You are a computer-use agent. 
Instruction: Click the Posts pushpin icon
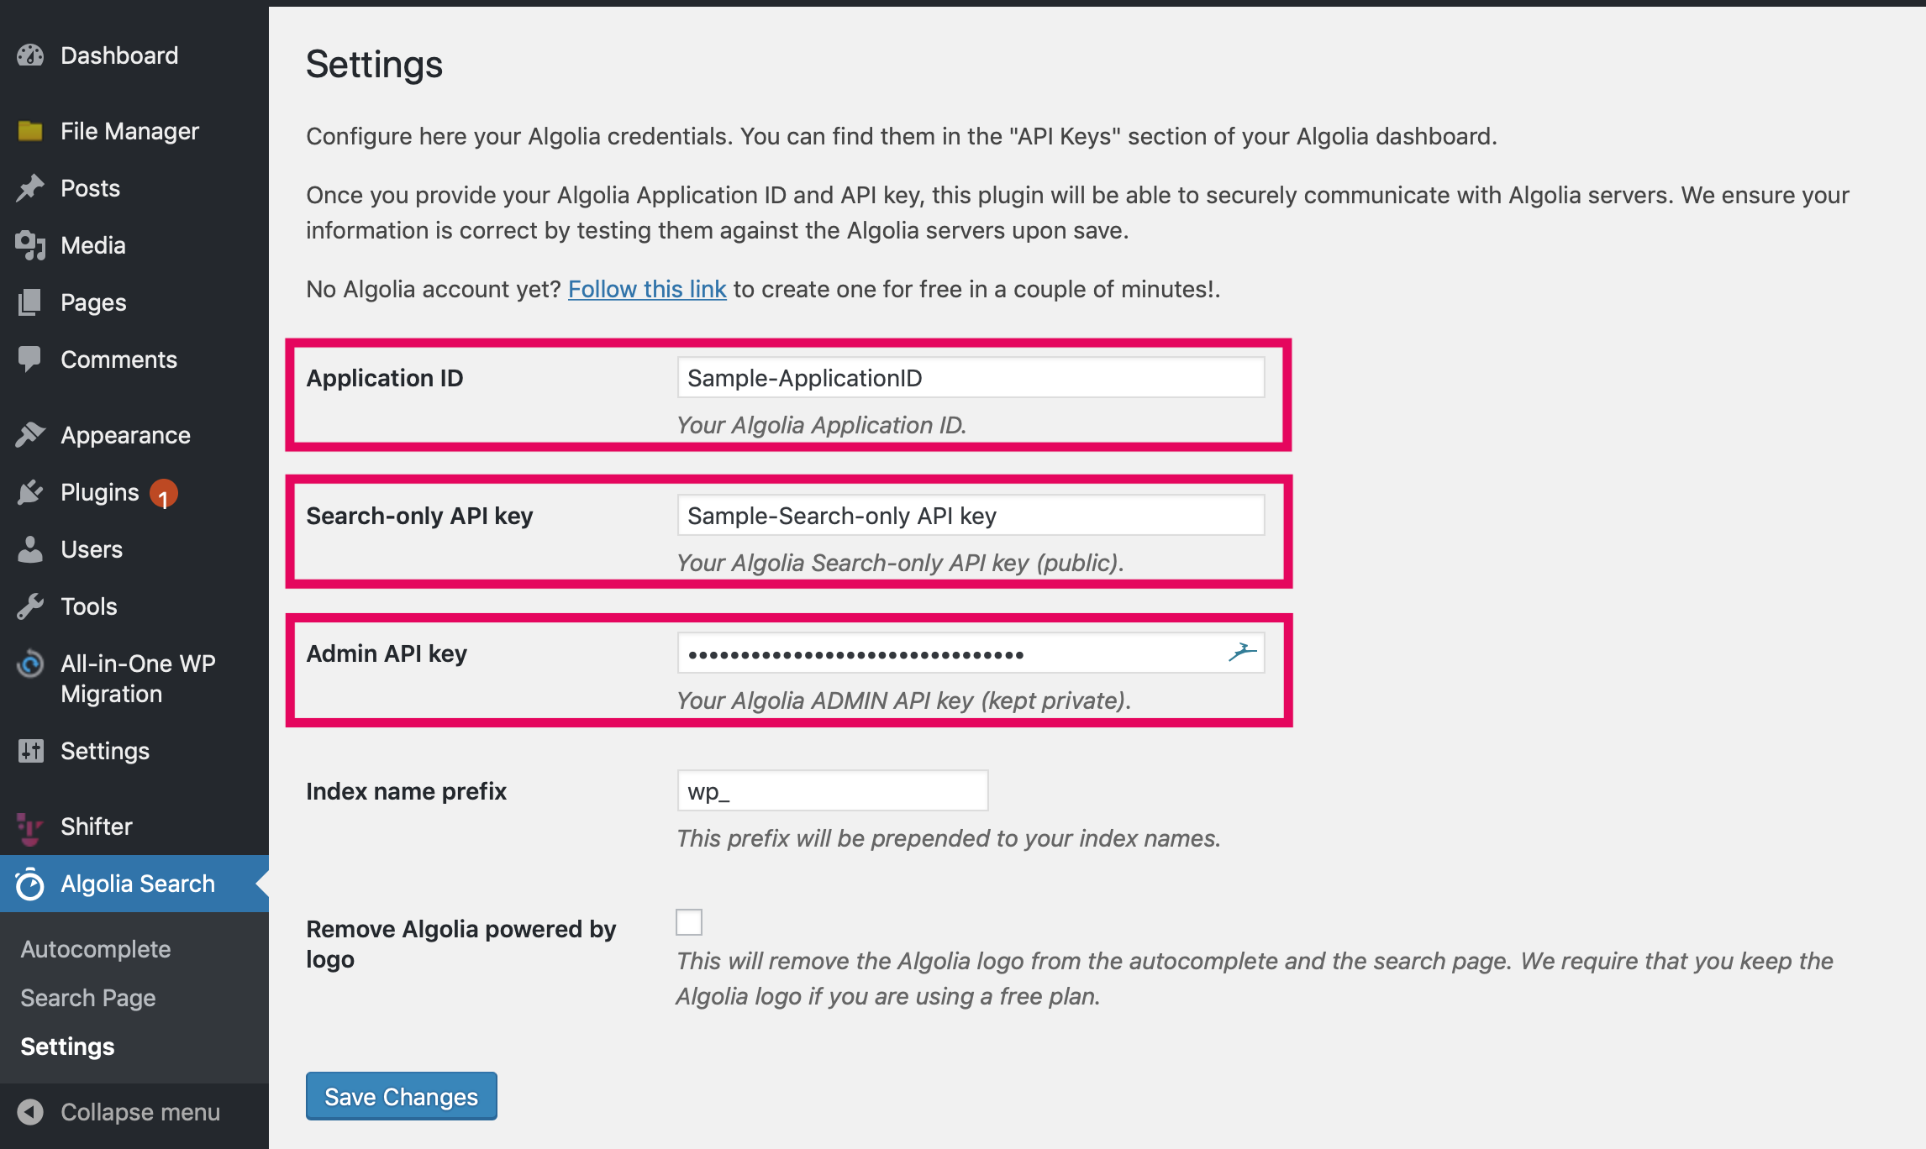30,188
